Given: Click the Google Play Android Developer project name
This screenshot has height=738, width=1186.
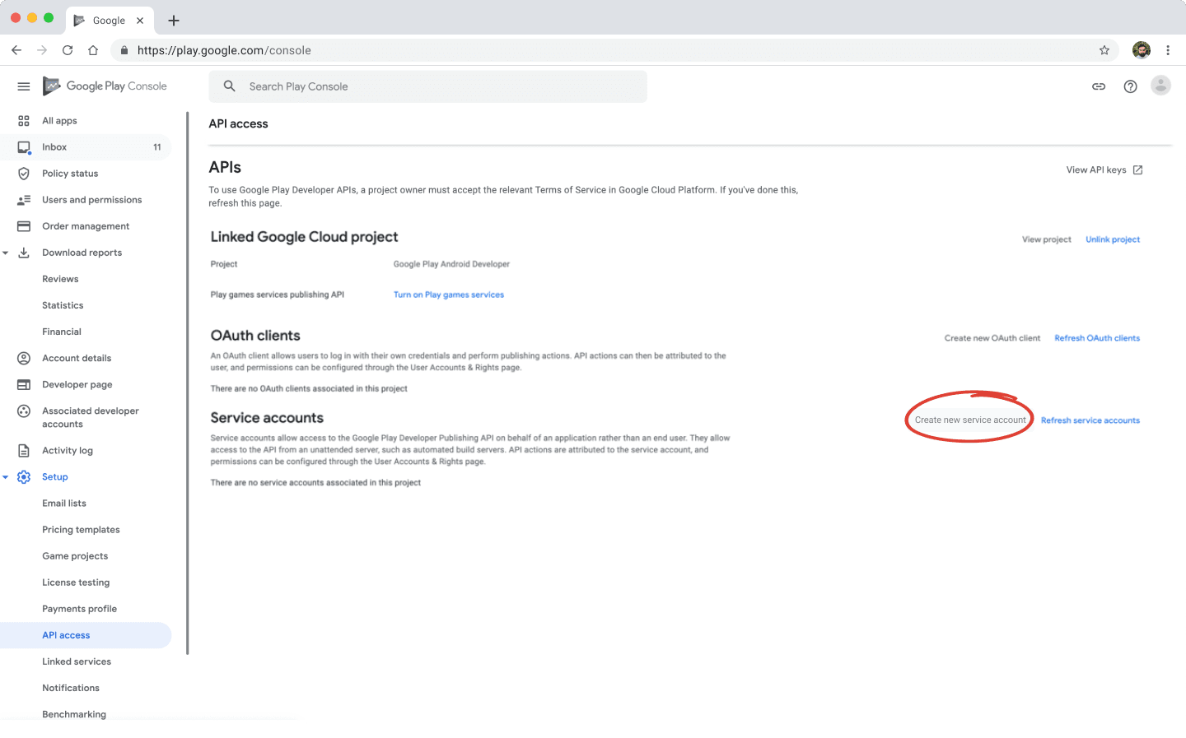Looking at the screenshot, I should point(451,264).
